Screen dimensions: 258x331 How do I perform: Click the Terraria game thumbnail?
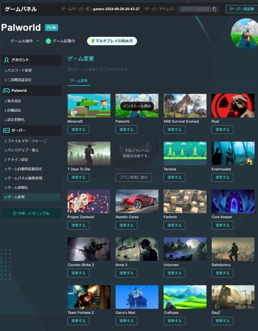click(185, 153)
